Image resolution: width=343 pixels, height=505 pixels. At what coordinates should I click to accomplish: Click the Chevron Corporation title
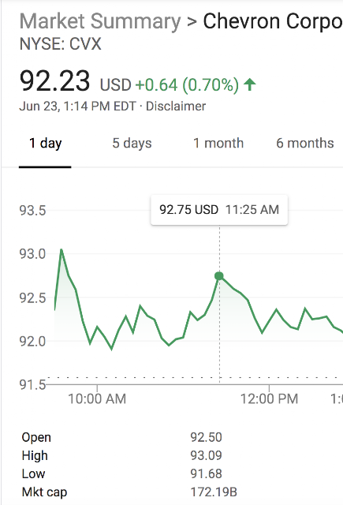pos(273,21)
